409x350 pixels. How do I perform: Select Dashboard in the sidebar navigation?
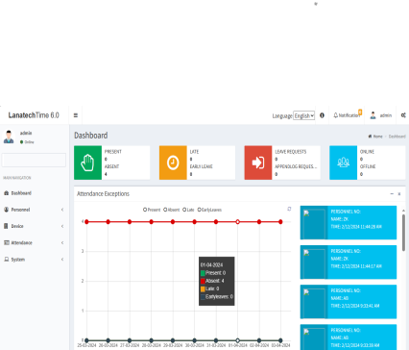pyautogui.click(x=34, y=193)
